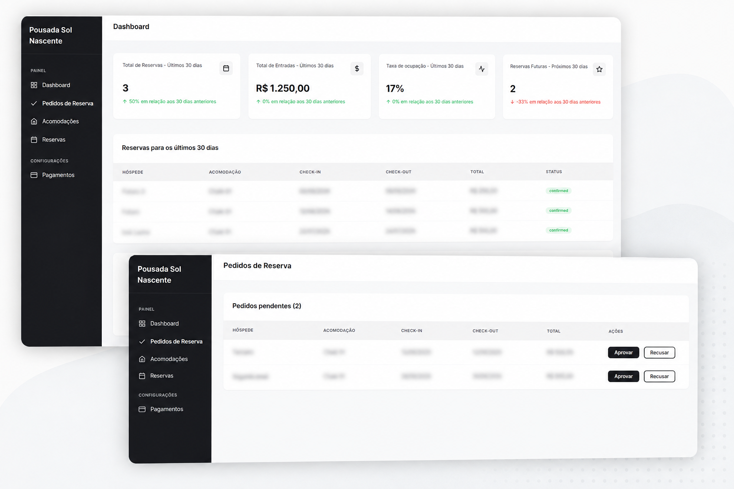Open Pagamentos label in the Dashboard window sidebar
734x489 pixels.
tap(58, 175)
